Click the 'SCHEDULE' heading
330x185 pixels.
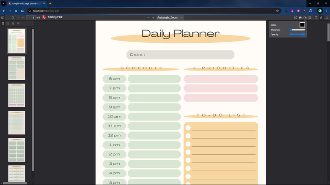coord(142,68)
